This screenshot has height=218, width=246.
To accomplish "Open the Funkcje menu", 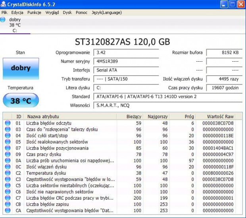I will (x=34, y=13).
